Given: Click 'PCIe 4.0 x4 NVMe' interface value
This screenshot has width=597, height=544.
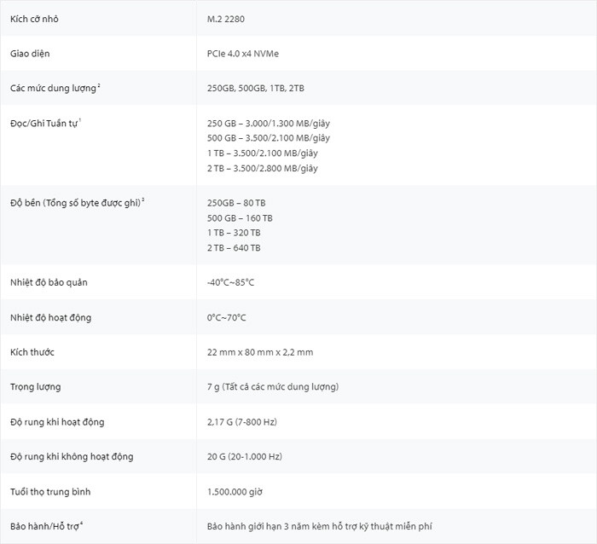Looking at the screenshot, I should pyautogui.click(x=243, y=54).
